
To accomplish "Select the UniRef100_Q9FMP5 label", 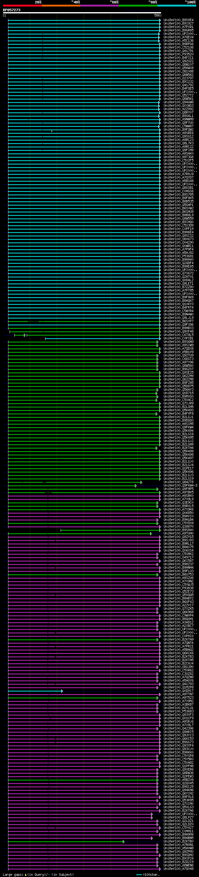I will point(178,489).
